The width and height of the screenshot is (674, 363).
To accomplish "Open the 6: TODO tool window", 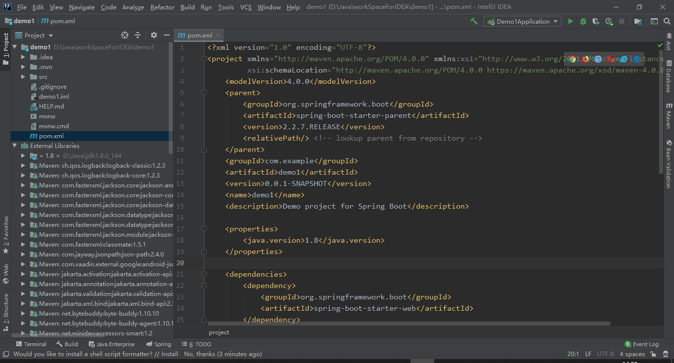I will tap(196, 344).
